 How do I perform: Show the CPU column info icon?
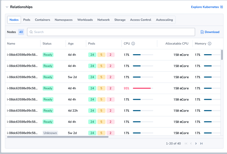pyautogui.click(x=133, y=44)
